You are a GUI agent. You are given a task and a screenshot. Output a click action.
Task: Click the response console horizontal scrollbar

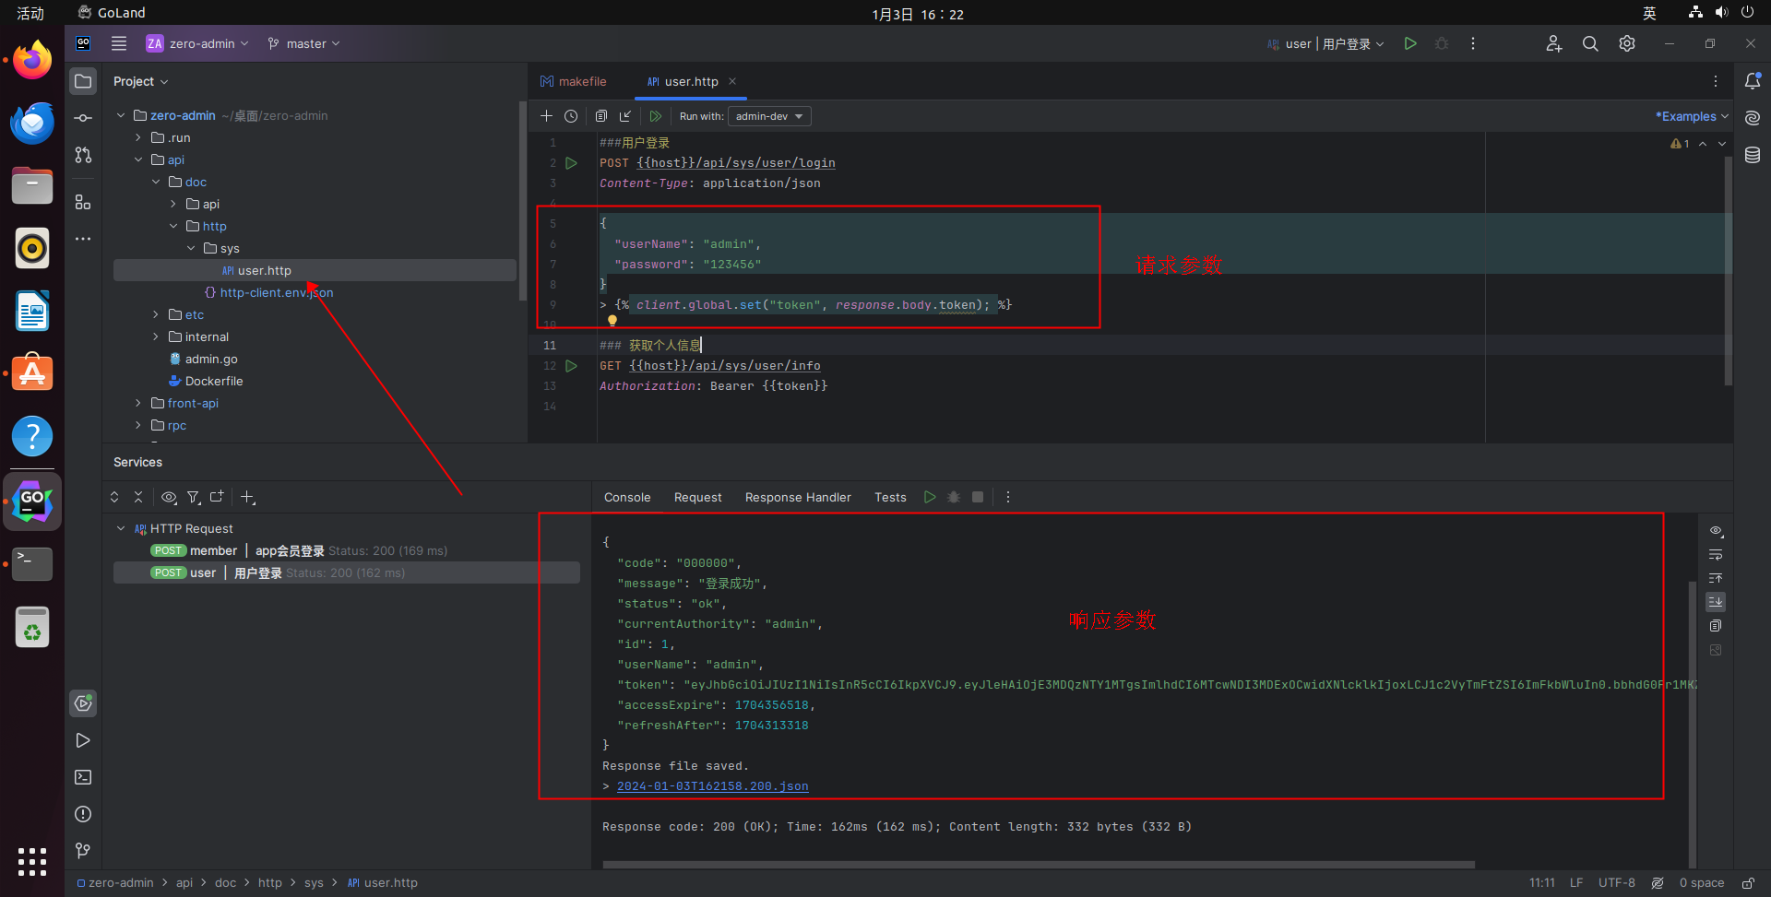click(x=1039, y=865)
